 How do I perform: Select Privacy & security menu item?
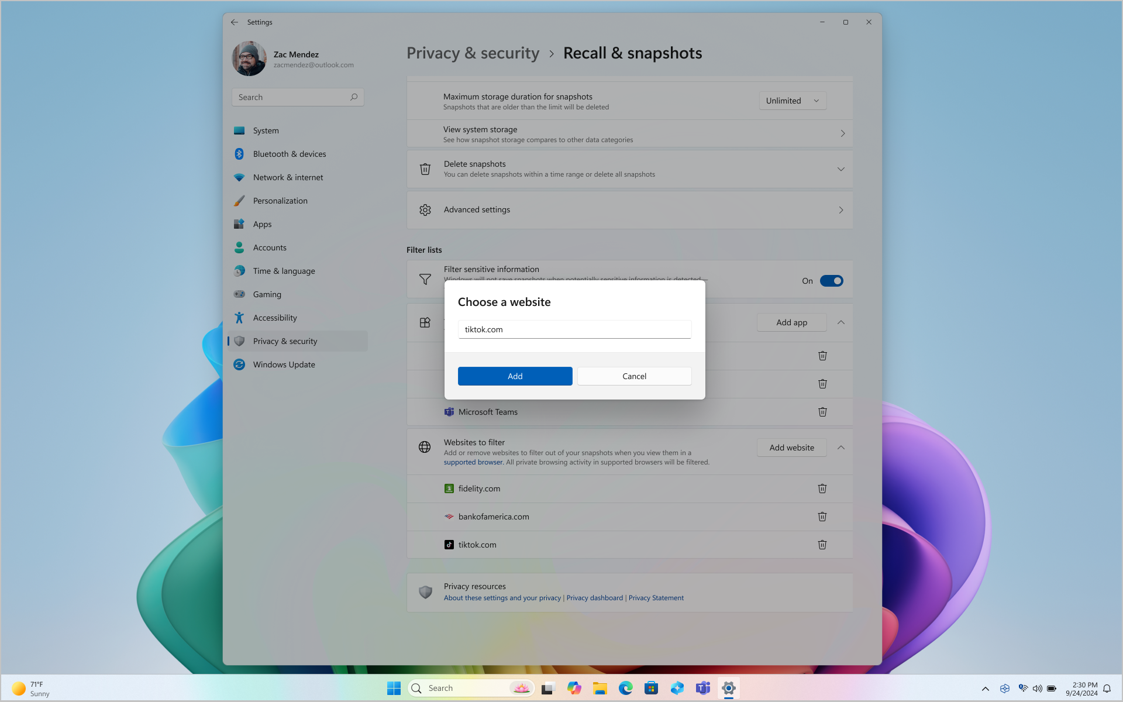(x=285, y=340)
